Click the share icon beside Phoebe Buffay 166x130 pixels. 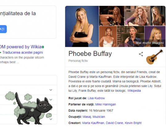click(141, 54)
